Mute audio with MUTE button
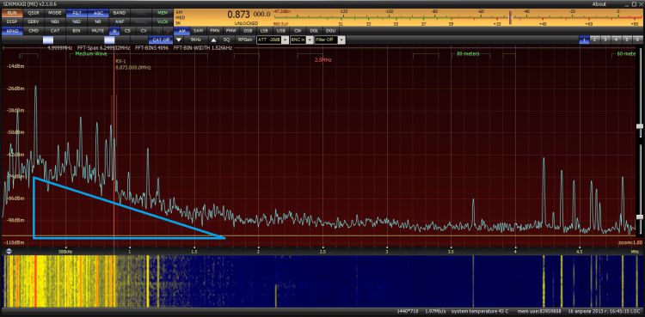The image size is (645, 317). coord(98,30)
